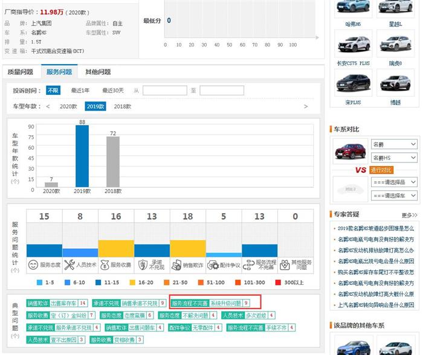Open the 请选择品 brand dropdown

pos(394,182)
